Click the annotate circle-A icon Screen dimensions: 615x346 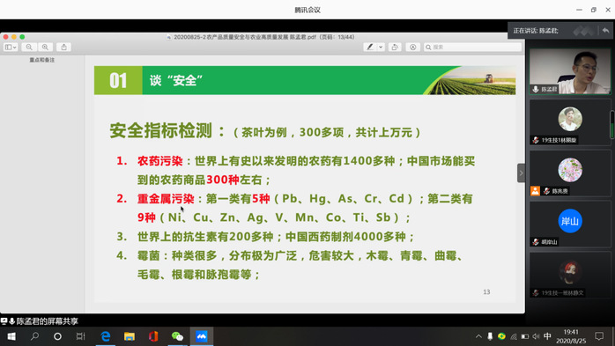pos(412,47)
